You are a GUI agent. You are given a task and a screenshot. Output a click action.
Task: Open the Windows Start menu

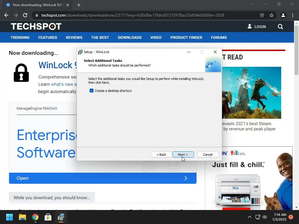[9, 217]
